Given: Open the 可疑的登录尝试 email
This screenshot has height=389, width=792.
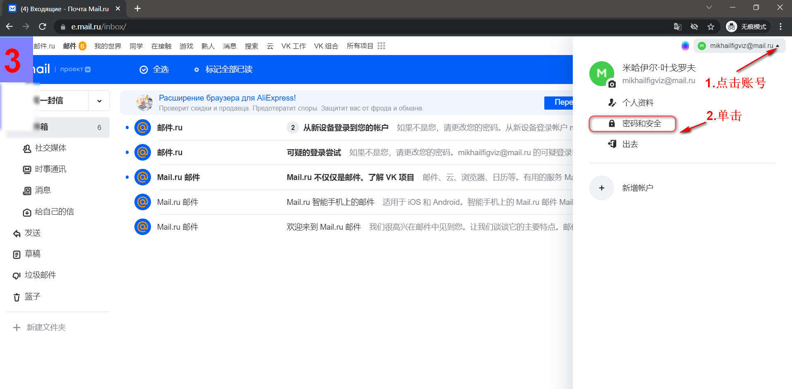Looking at the screenshot, I should point(314,152).
